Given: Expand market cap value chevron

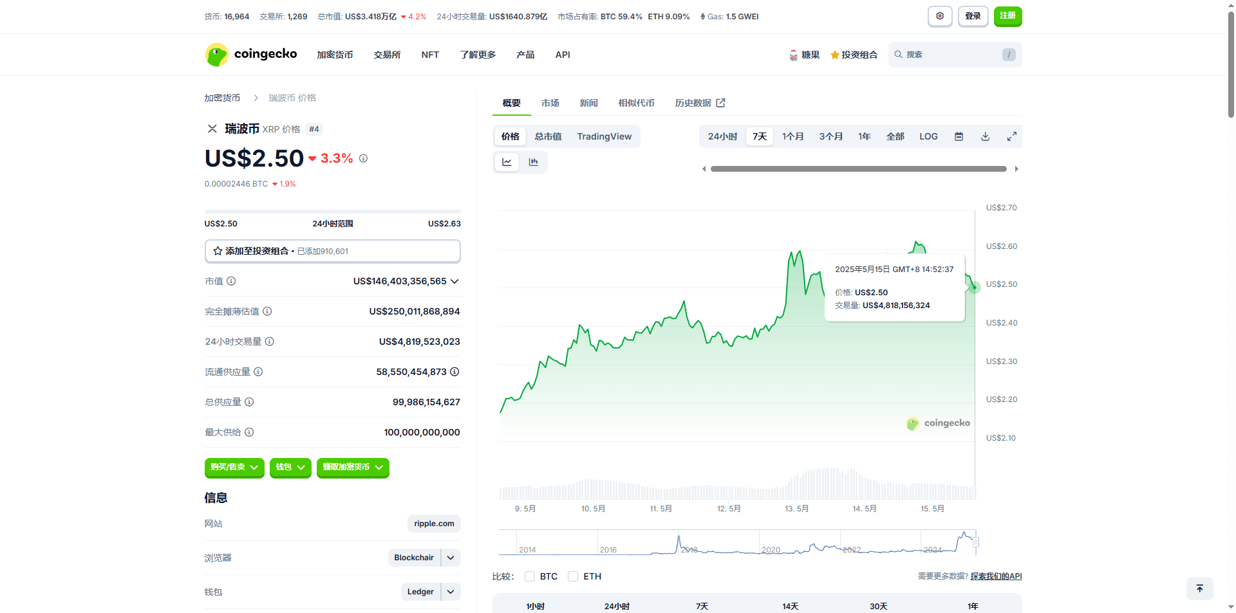Looking at the screenshot, I should [454, 281].
